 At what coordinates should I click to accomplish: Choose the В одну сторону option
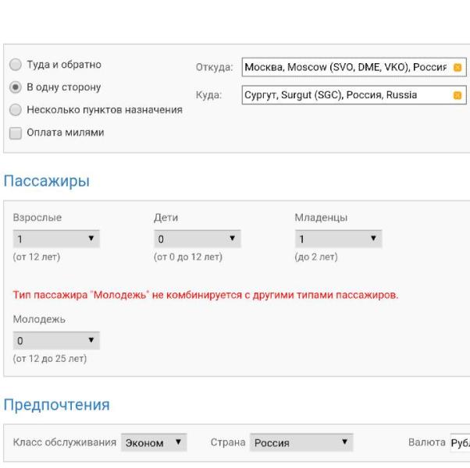pyautogui.click(x=15, y=87)
